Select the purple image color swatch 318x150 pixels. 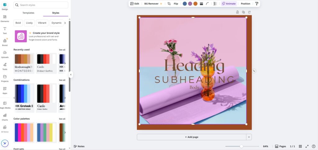coord(190,4)
